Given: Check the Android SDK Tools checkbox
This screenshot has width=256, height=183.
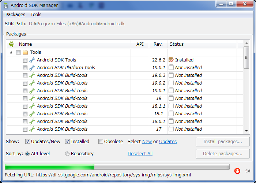Looking at the screenshot, I should (25, 60).
